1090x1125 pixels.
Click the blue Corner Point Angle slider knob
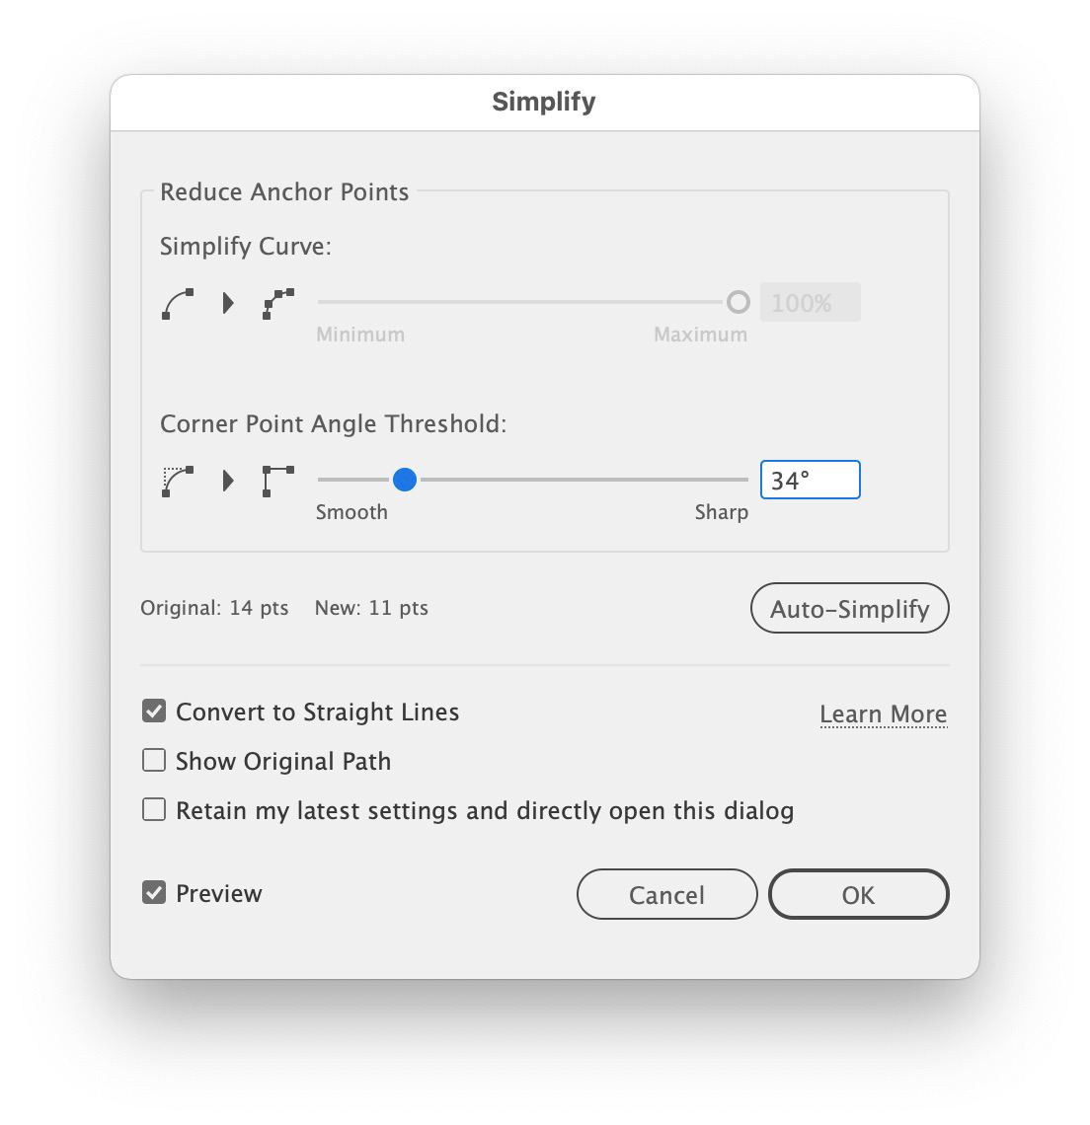[405, 480]
